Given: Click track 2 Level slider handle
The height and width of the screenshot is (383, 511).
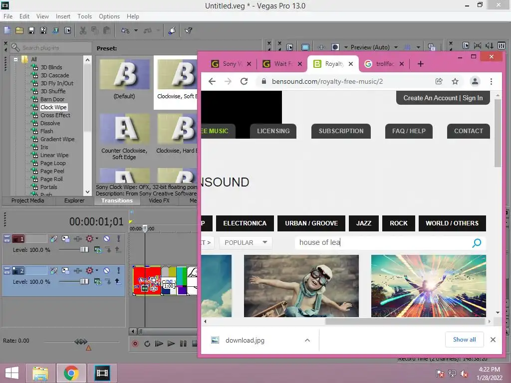Looking at the screenshot, I should [x=84, y=281].
